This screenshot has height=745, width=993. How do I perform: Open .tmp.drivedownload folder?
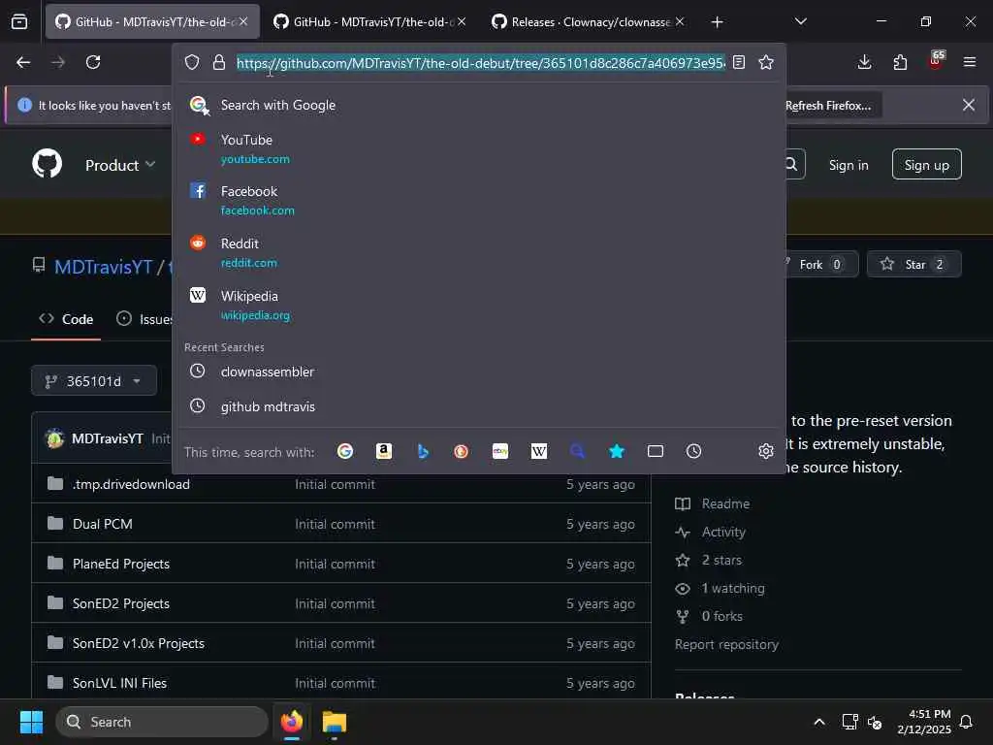131,484
